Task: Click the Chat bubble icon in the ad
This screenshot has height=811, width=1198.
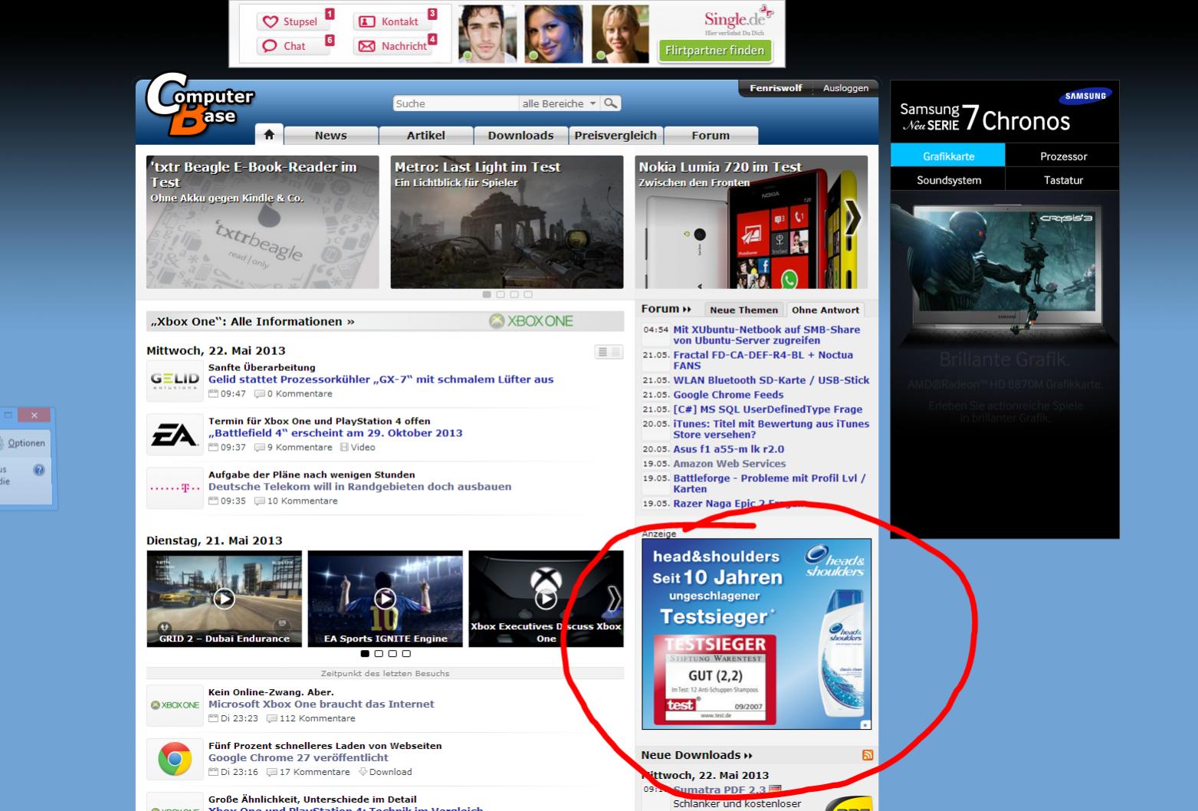Action: [270, 46]
